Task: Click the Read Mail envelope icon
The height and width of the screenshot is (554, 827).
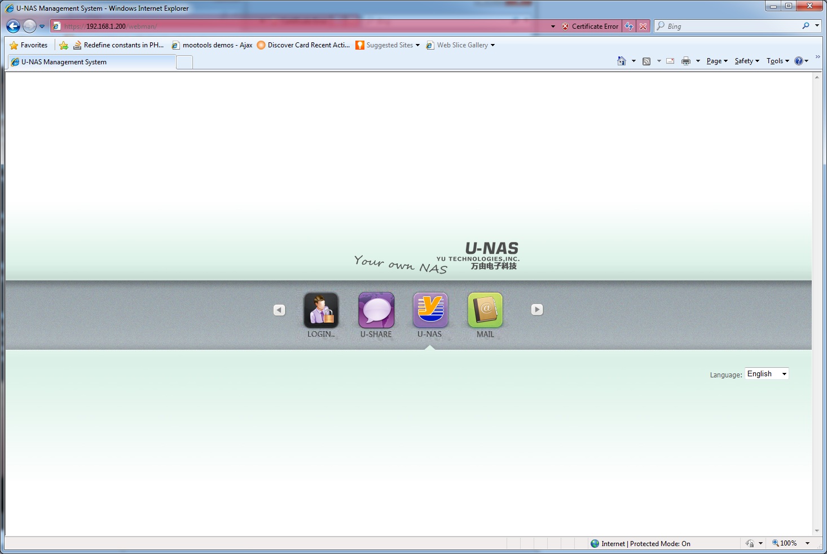Action: click(670, 61)
